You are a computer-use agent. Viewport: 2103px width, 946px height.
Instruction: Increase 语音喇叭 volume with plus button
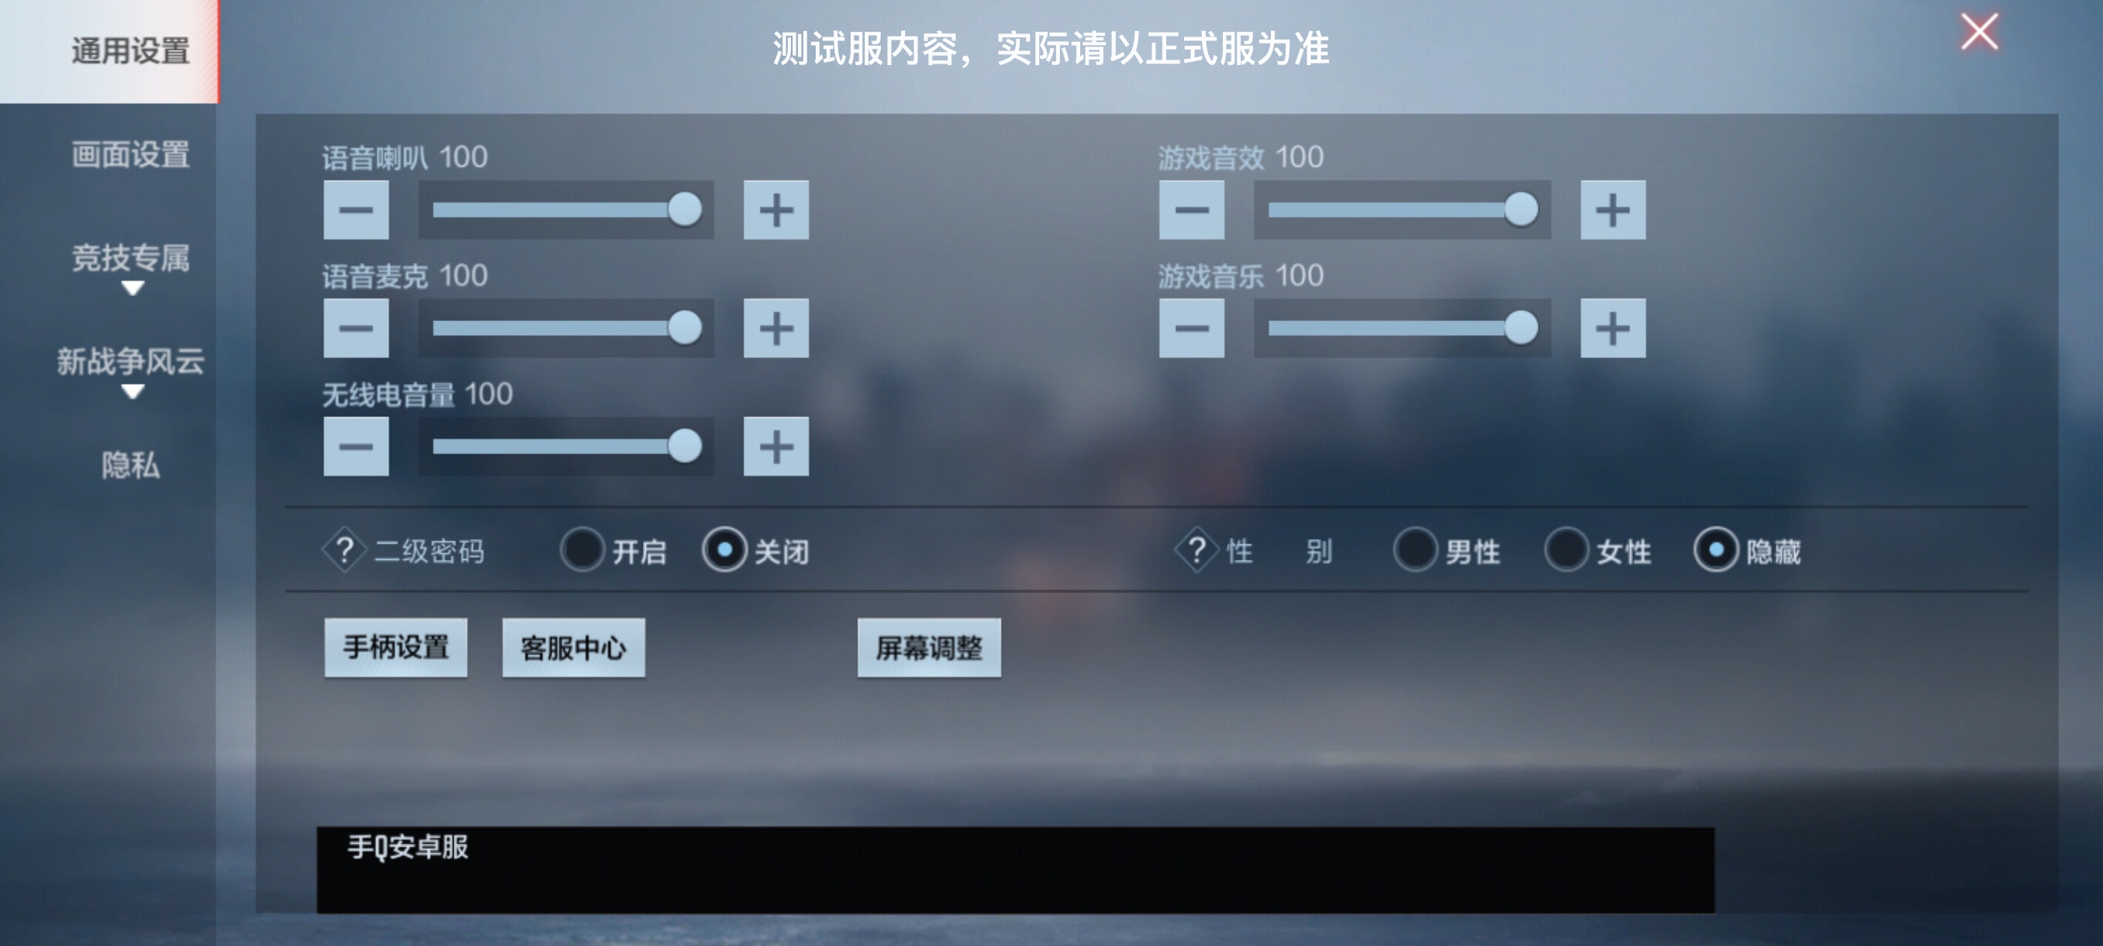[x=775, y=210]
